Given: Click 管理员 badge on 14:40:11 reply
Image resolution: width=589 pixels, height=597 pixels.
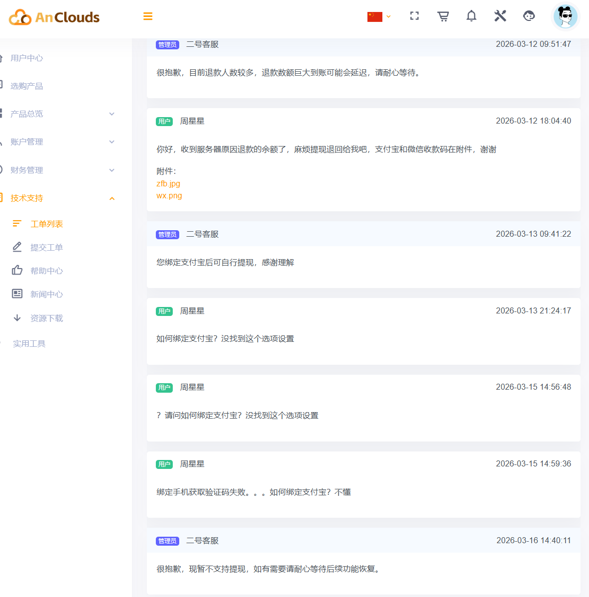Looking at the screenshot, I should [x=167, y=541].
